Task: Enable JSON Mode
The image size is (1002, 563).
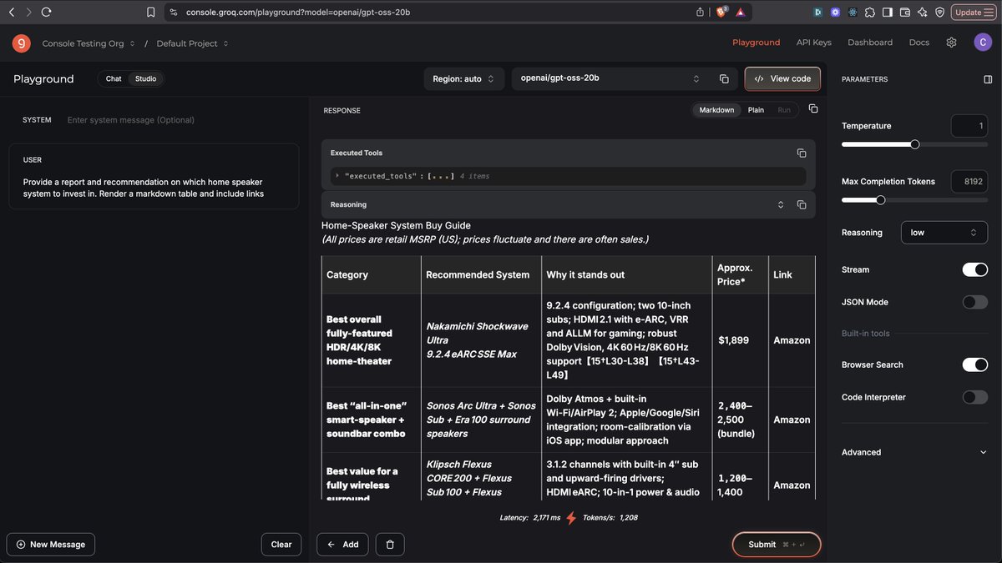Action: tap(974, 302)
